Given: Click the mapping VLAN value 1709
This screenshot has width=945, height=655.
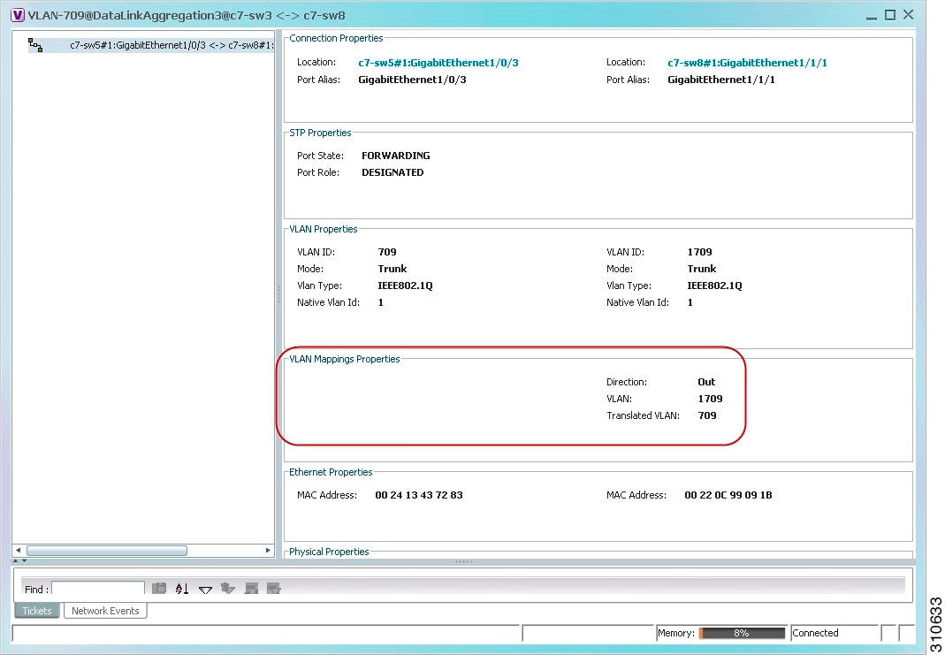Looking at the screenshot, I should coord(710,399).
